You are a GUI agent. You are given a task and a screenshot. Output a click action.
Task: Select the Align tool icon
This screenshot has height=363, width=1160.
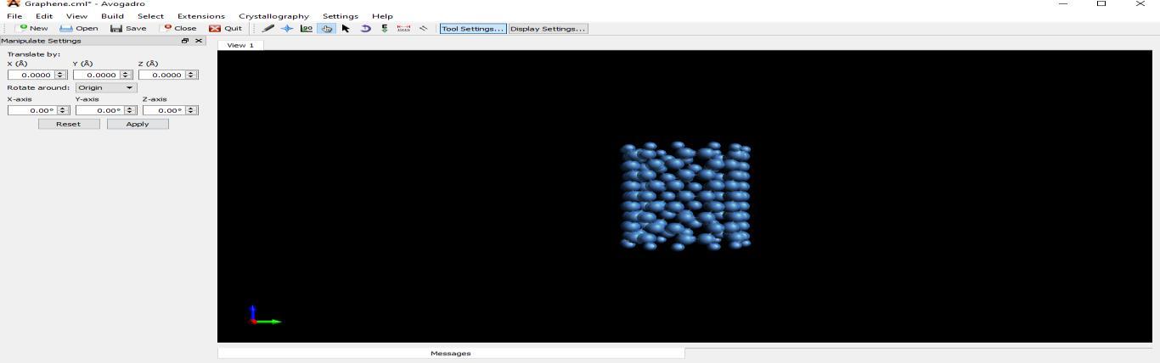tap(423, 28)
